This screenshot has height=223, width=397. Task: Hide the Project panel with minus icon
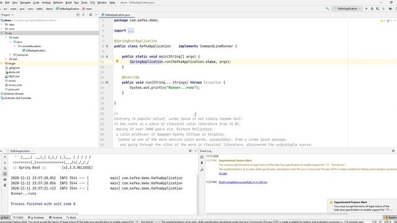pyautogui.click(x=96, y=15)
